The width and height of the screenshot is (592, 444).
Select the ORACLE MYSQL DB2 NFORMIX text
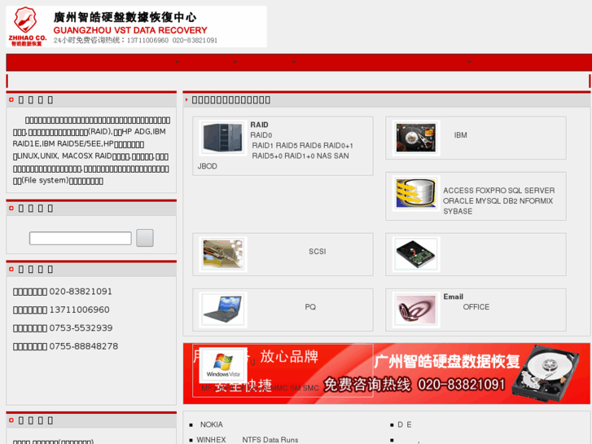click(x=498, y=200)
